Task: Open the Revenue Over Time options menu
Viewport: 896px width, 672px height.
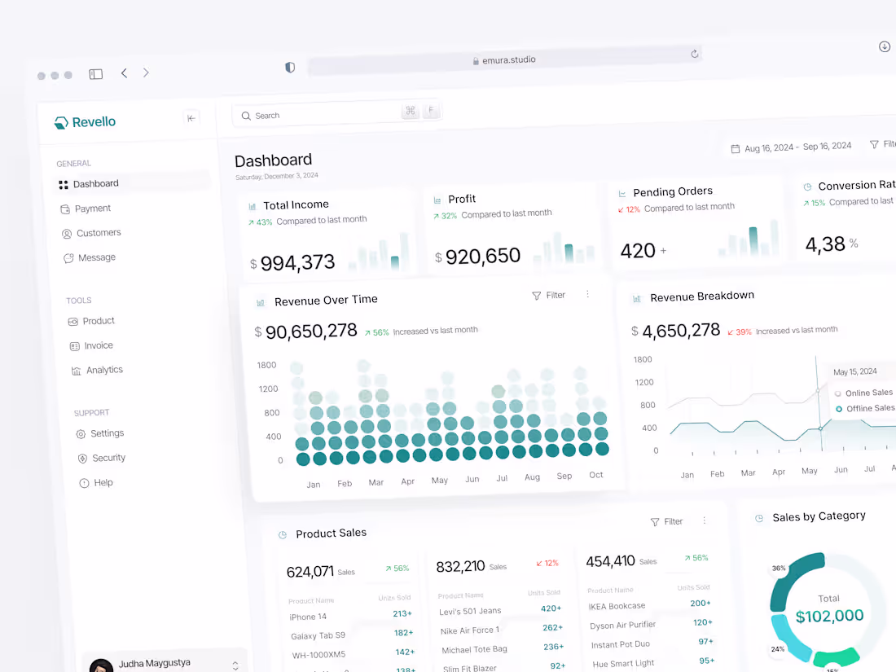Action: click(x=588, y=295)
